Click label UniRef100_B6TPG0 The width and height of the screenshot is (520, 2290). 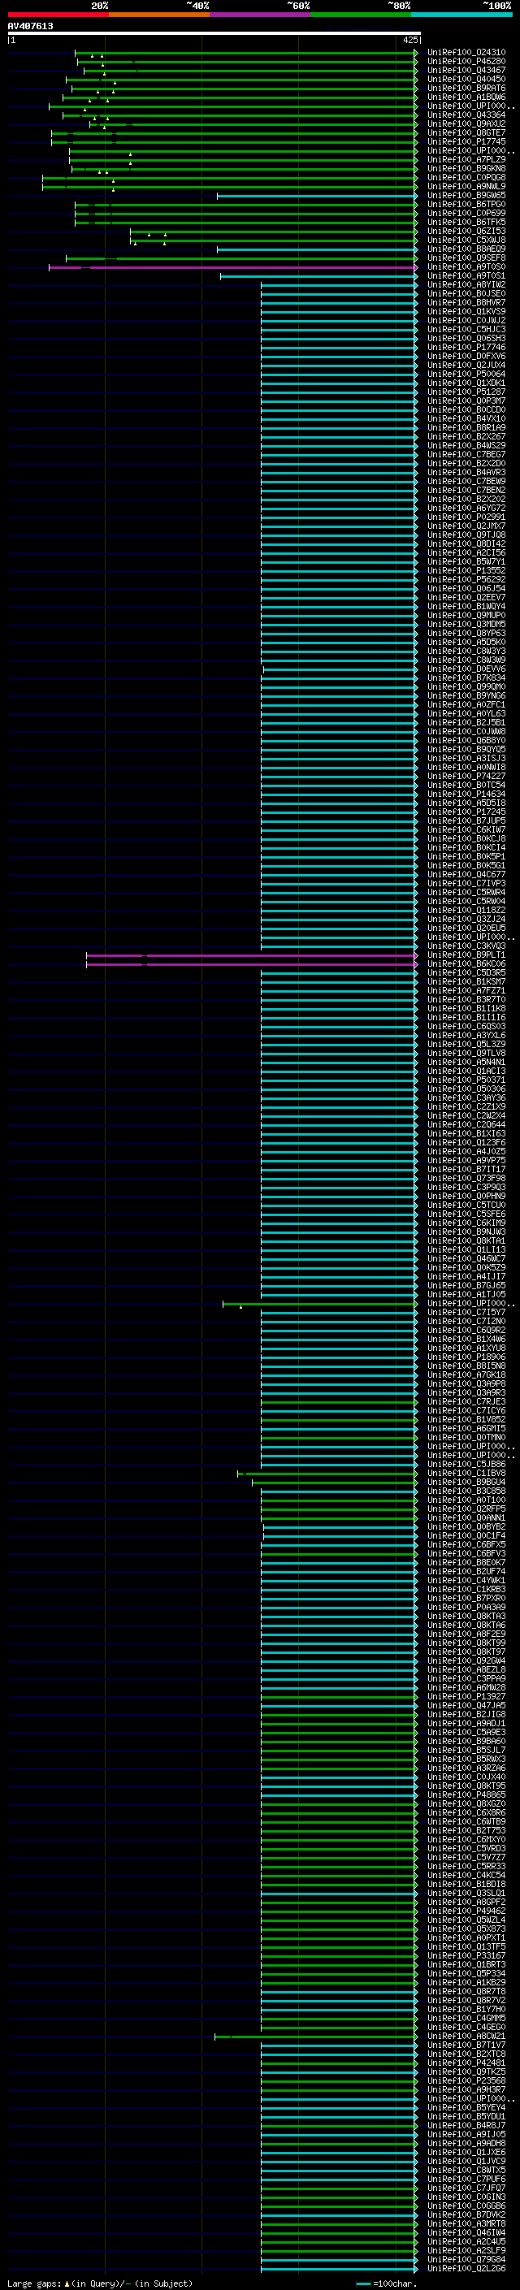pos(466,205)
